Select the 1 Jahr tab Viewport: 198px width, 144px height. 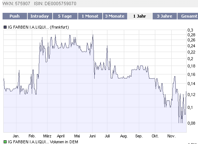[x=140, y=16]
